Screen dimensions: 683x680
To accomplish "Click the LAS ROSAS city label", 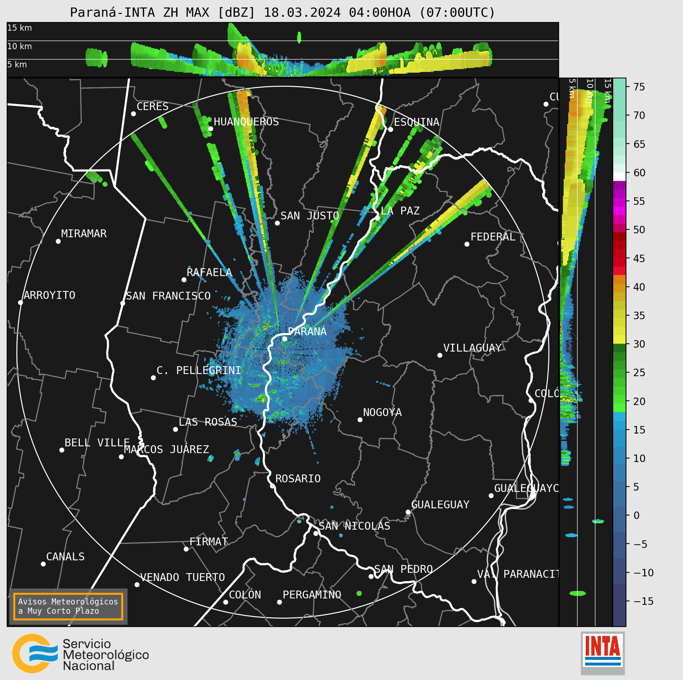I will 208,422.
